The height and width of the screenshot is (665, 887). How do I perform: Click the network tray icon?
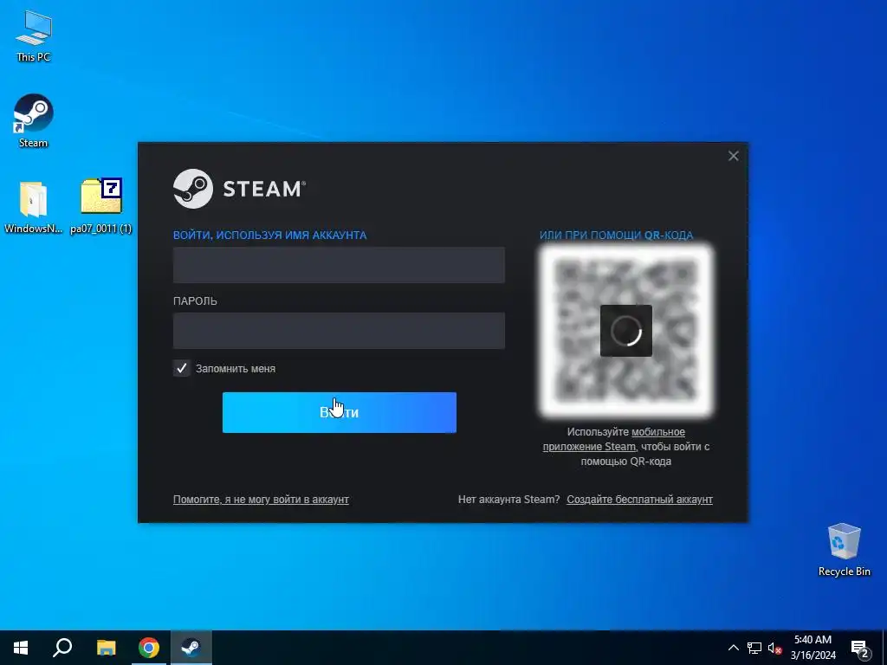point(754,648)
